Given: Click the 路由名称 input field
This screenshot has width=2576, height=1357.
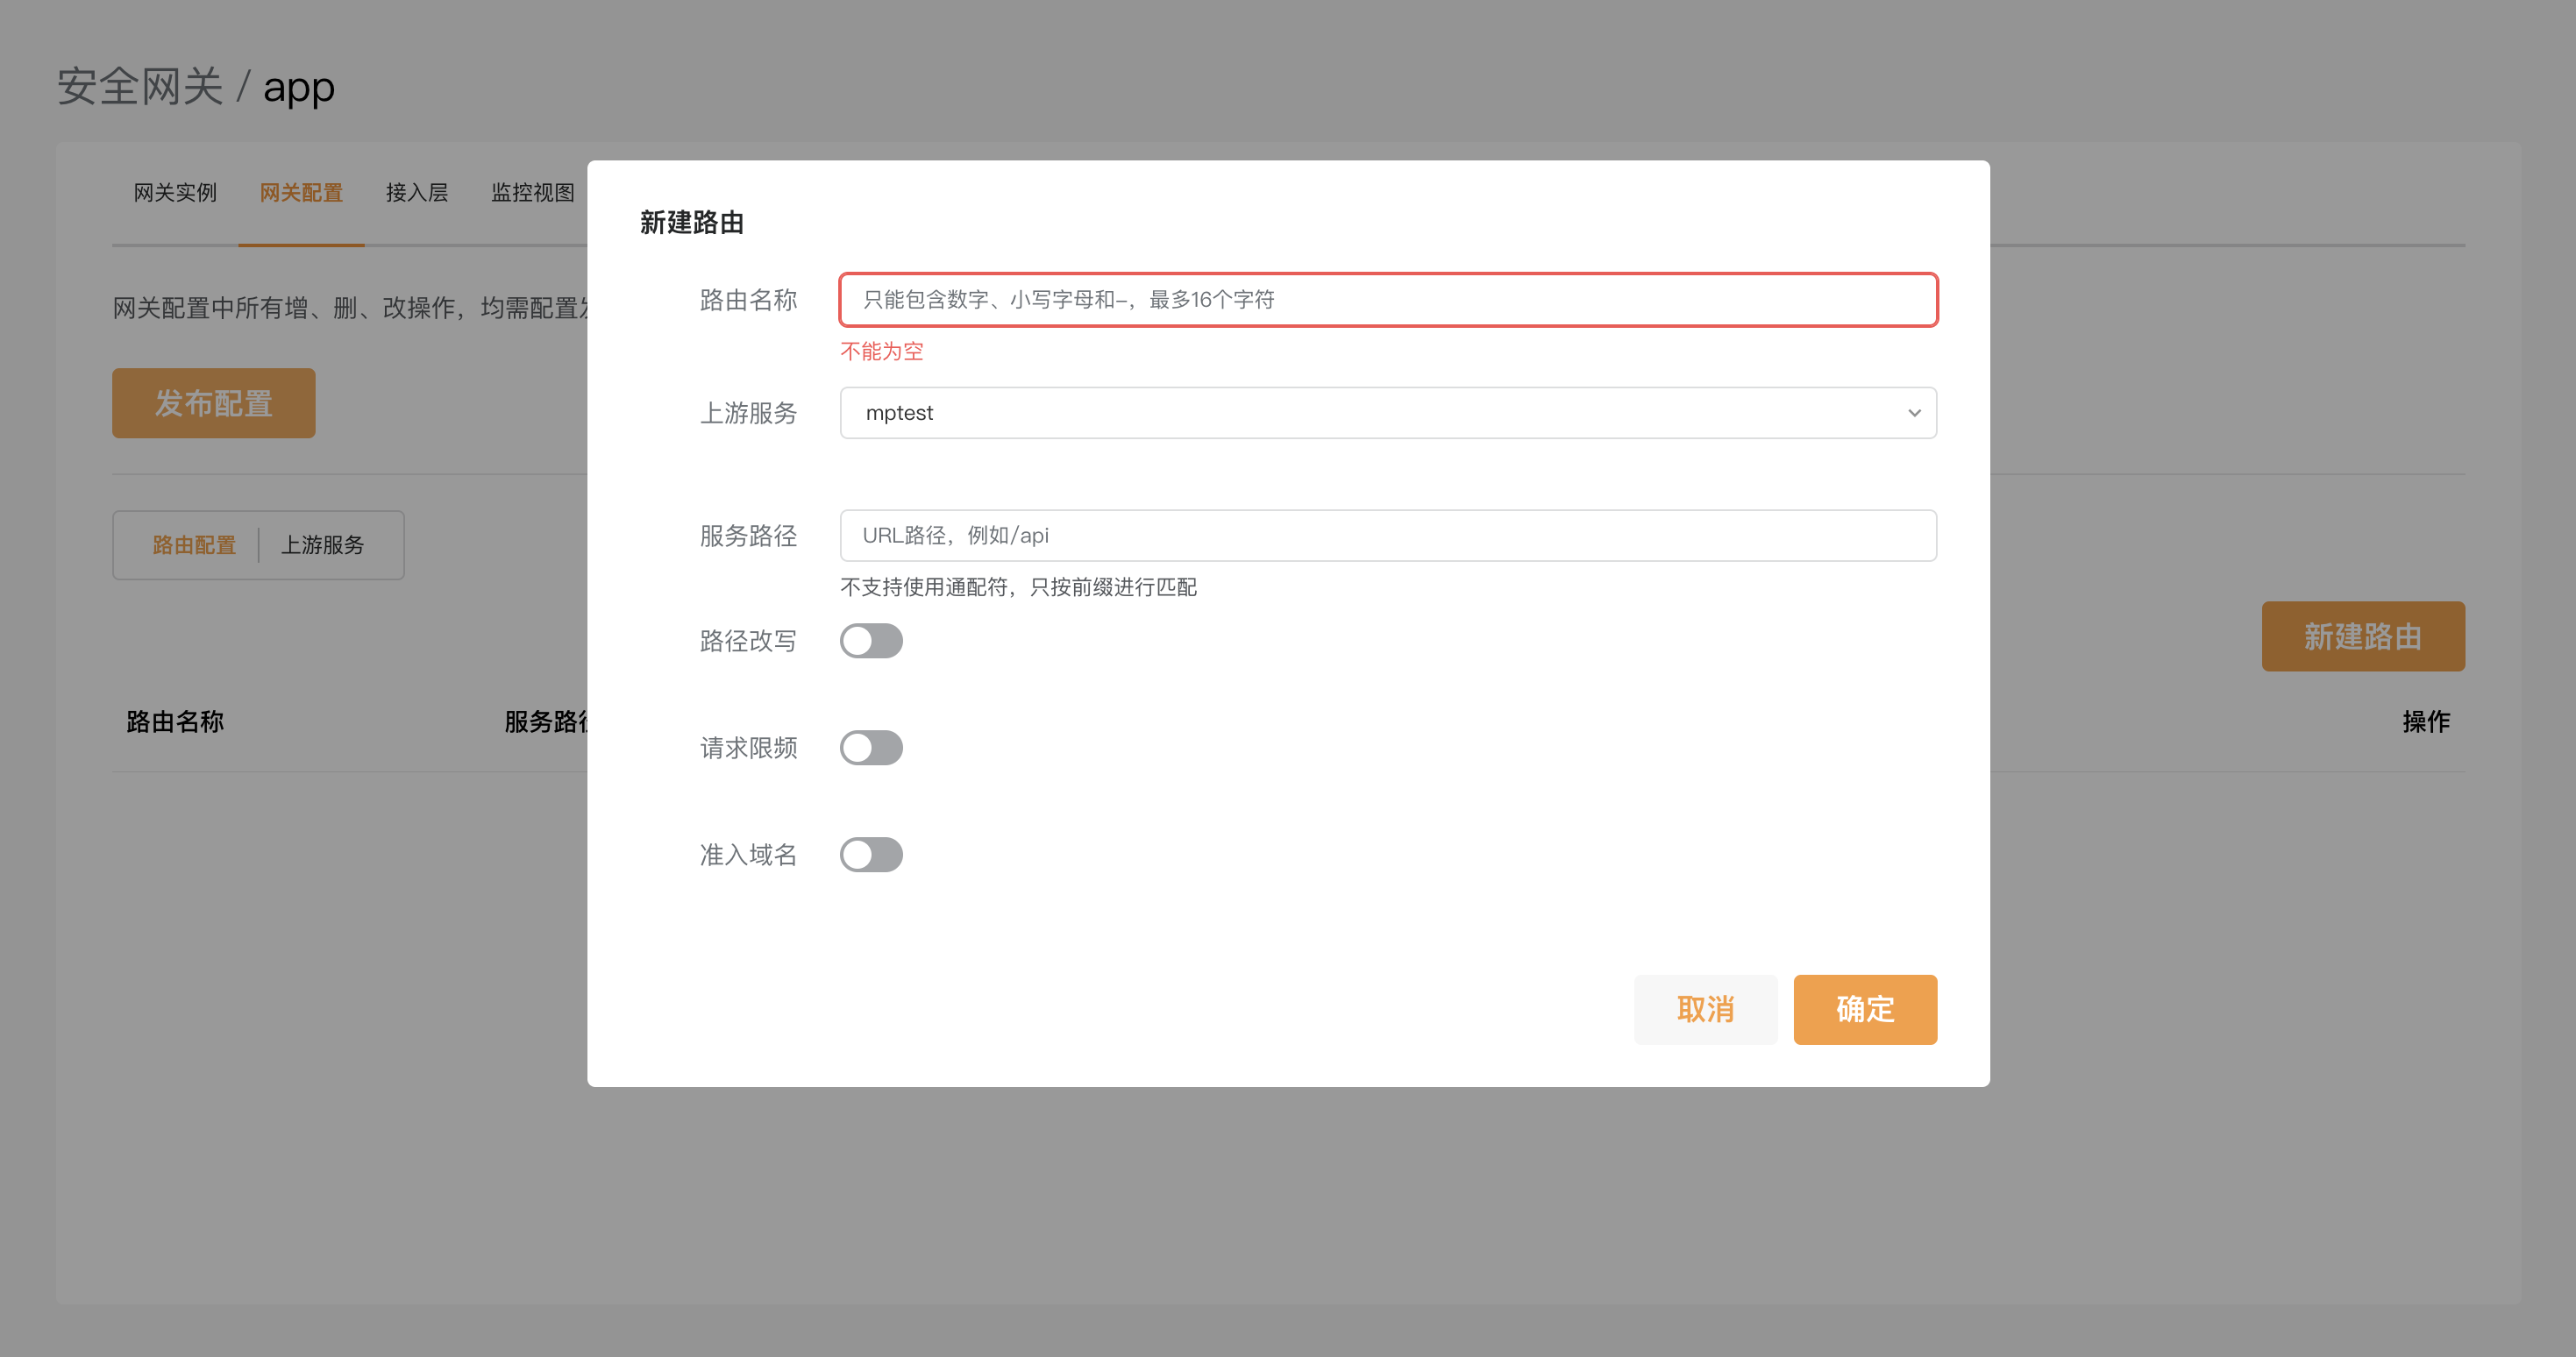Looking at the screenshot, I should pos(1386,300).
